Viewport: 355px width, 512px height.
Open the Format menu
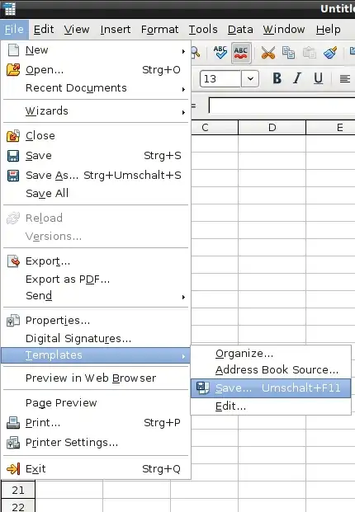point(159,30)
